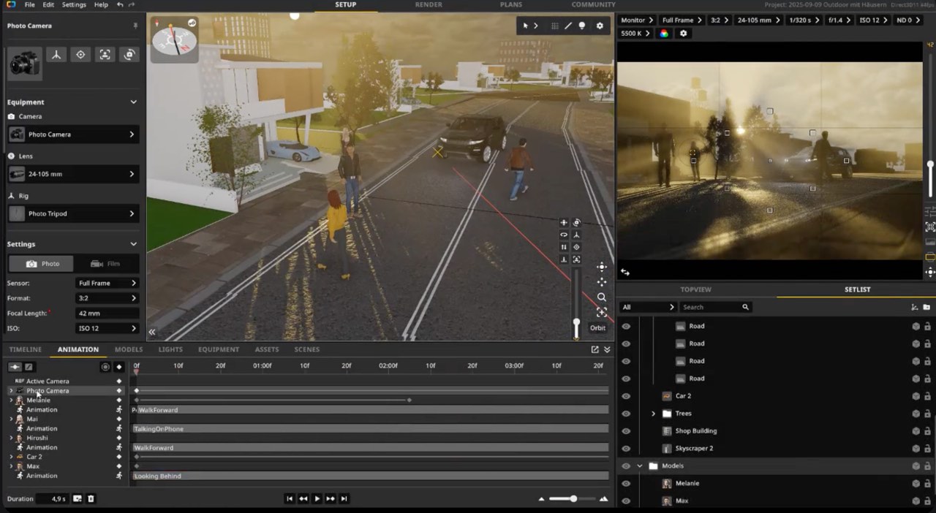Switch to the RENDER tab
This screenshot has height=513, width=936.
point(428,4)
